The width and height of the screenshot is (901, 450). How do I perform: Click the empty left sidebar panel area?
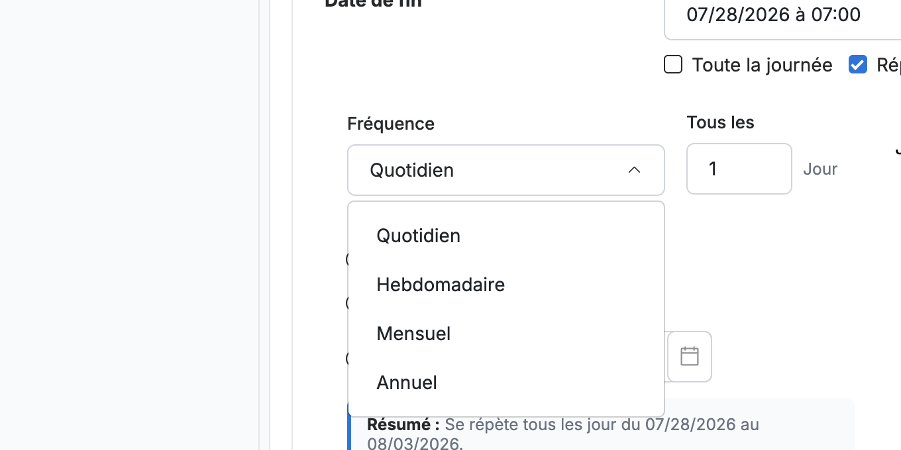[129, 225]
